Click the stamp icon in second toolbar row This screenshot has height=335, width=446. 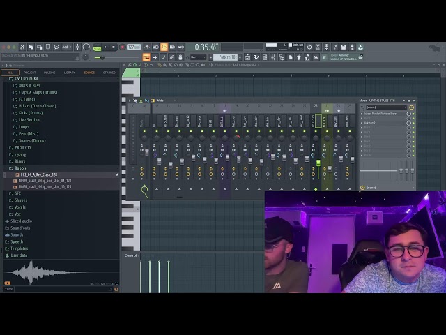point(180,57)
